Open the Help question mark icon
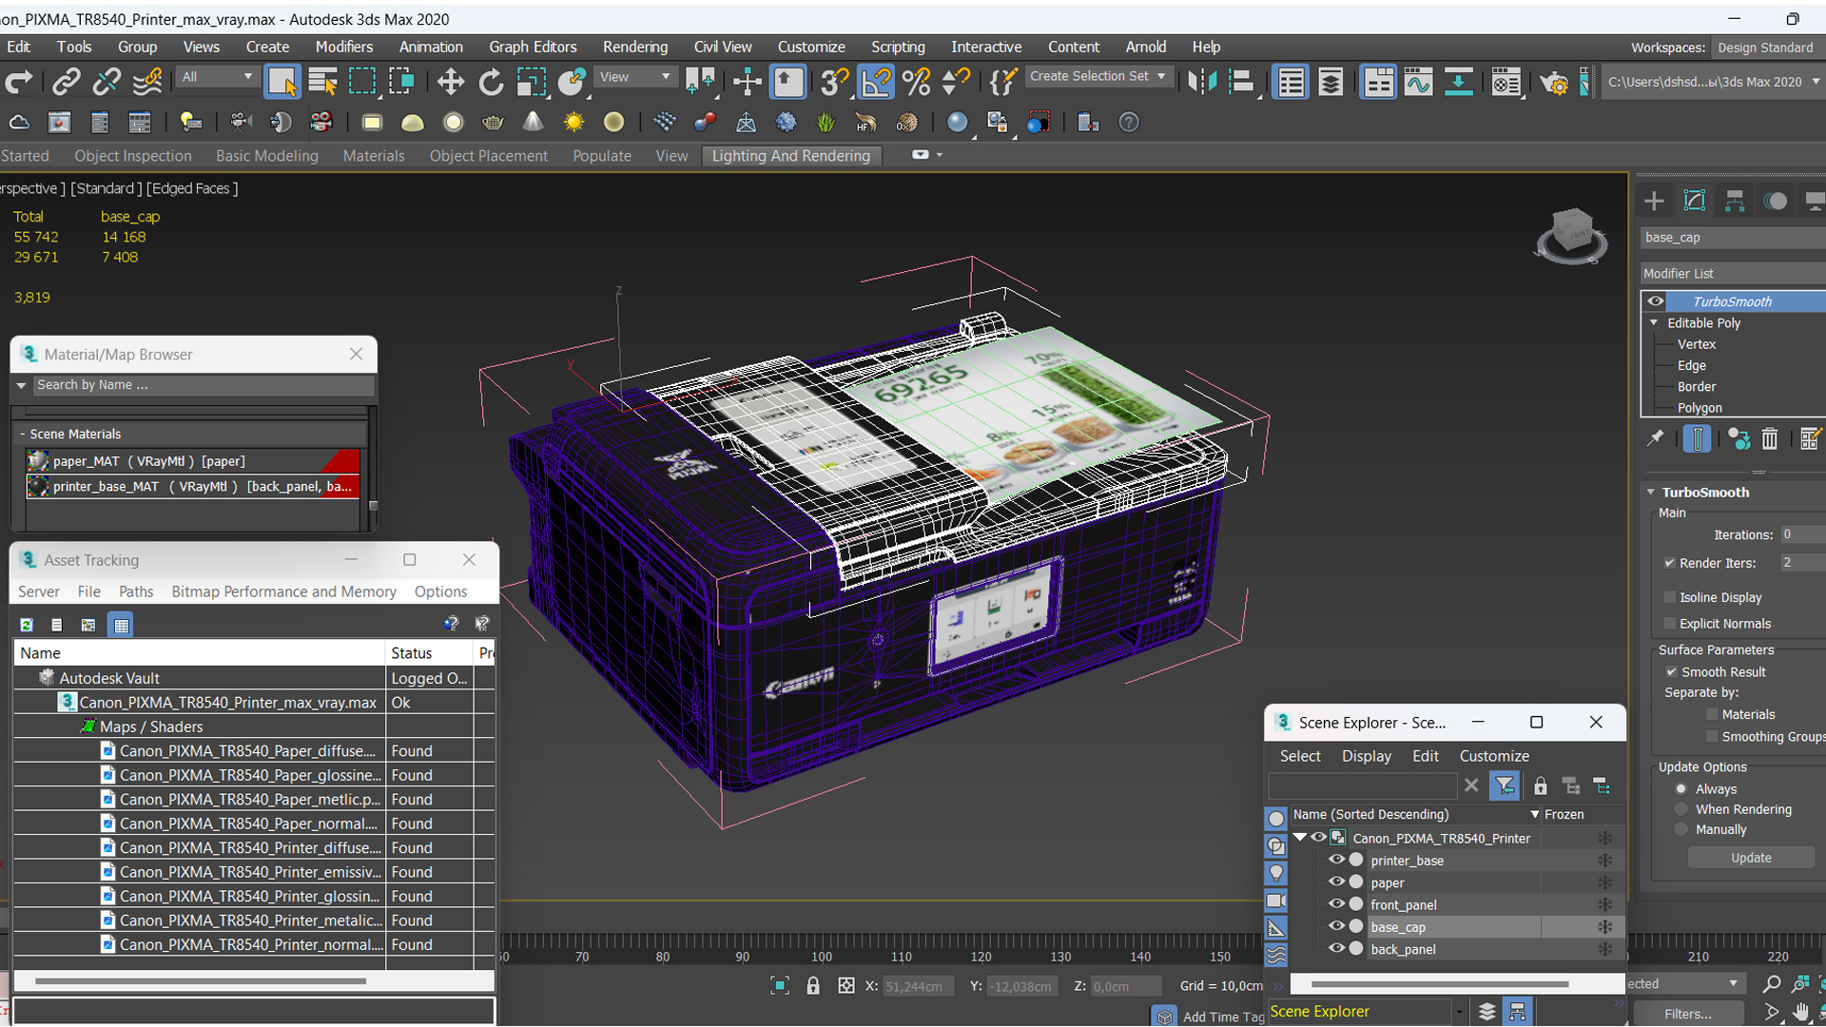 [x=1128, y=123]
